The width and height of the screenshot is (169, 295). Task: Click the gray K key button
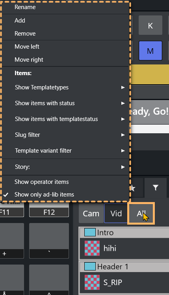(x=150, y=25)
